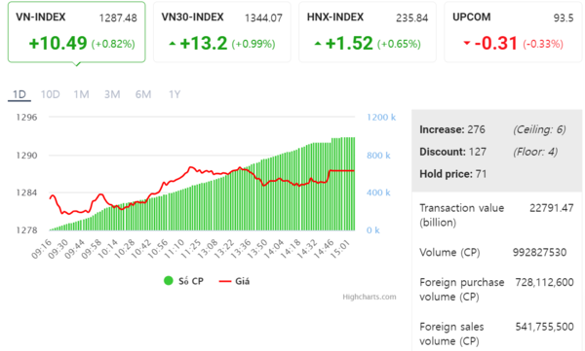585x351 pixels.
Task: Click the 15:01 time axis label
Action: click(x=341, y=249)
